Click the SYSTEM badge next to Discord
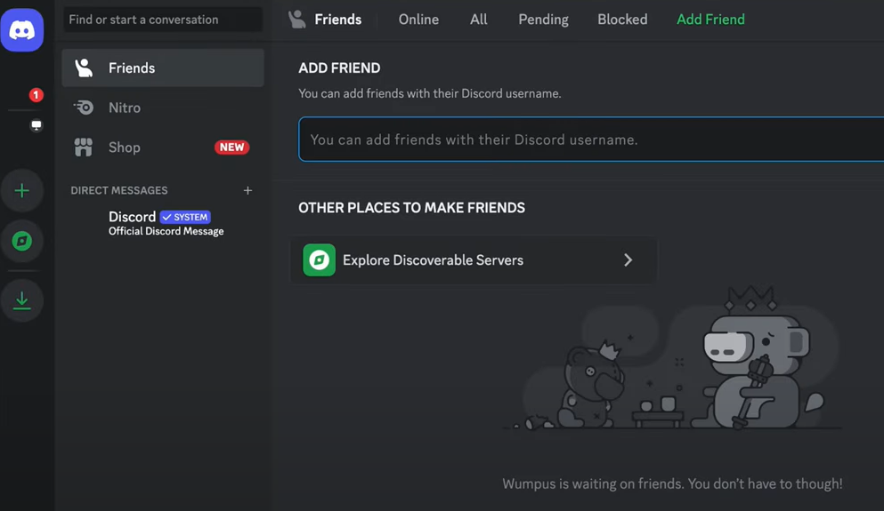This screenshot has height=511, width=884. [185, 217]
